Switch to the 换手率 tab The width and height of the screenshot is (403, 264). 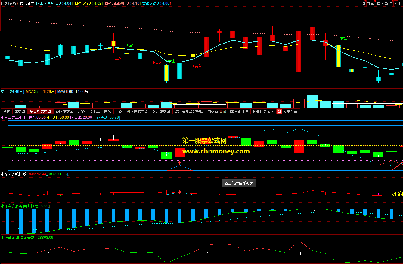coord(94,111)
